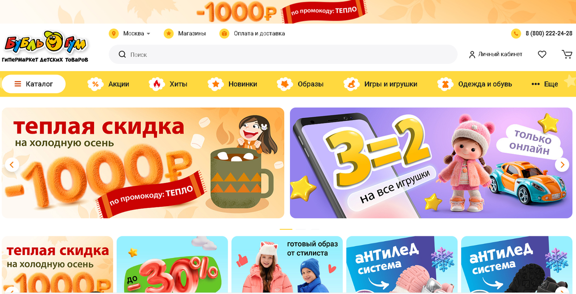
Task: Show next banner with right arrow
Action: (562, 165)
